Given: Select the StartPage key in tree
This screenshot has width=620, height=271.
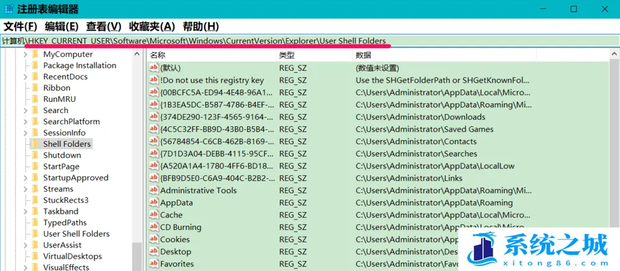Looking at the screenshot, I should coord(62,167).
